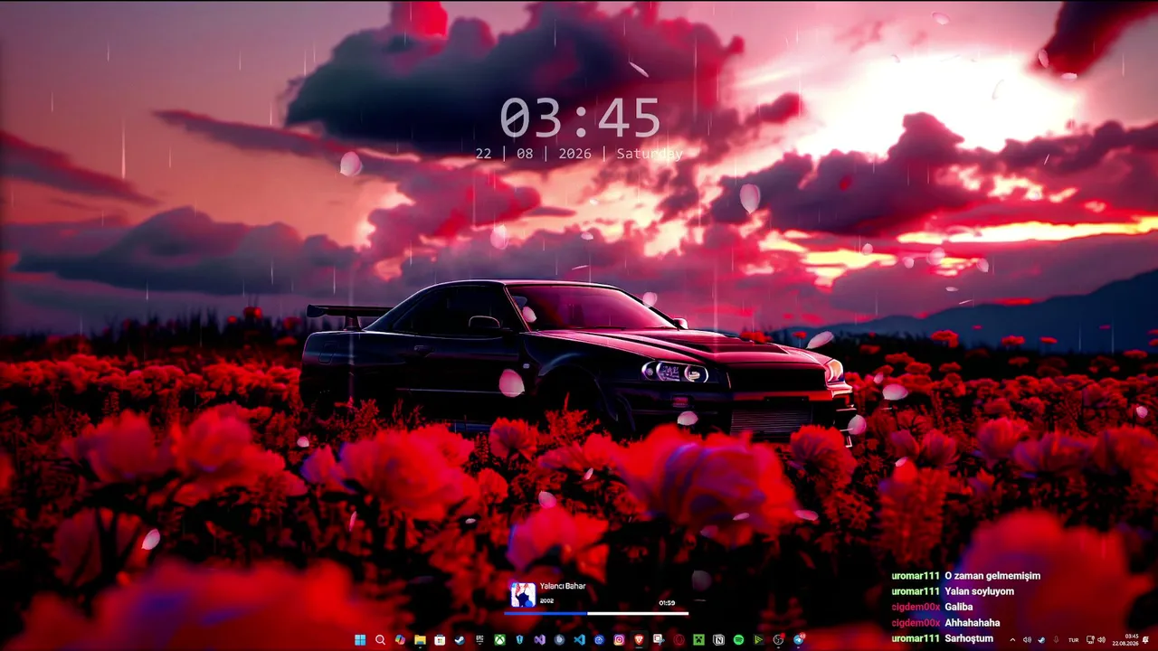The image size is (1158, 651).
Task: Launch Steam from the taskbar apps
Action: tap(460, 640)
